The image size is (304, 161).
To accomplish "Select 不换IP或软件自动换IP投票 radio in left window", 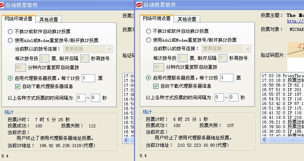I will (x=10, y=31).
